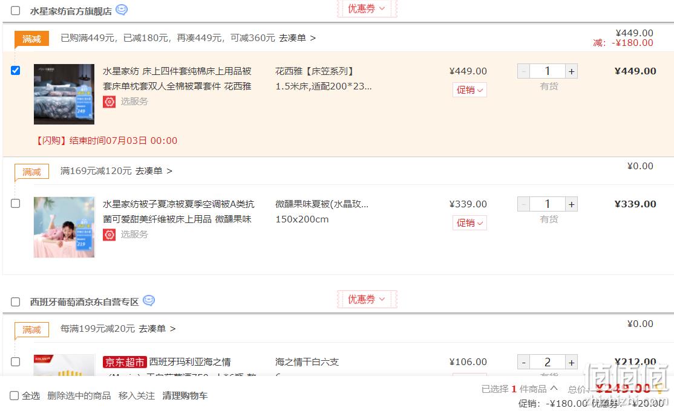The height and width of the screenshot is (411, 674).
Task: Open 优惠券 dropdown for 西班牙葡萄酒 store
Action: tap(367, 299)
